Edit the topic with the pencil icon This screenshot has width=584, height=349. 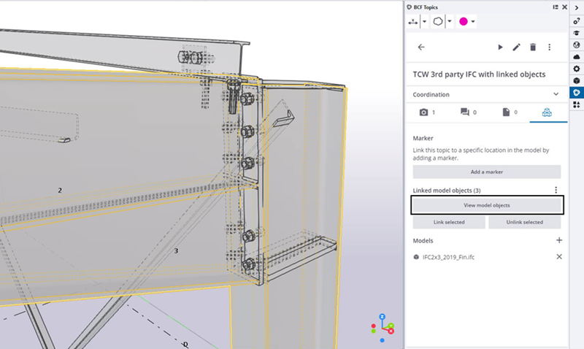click(x=516, y=47)
